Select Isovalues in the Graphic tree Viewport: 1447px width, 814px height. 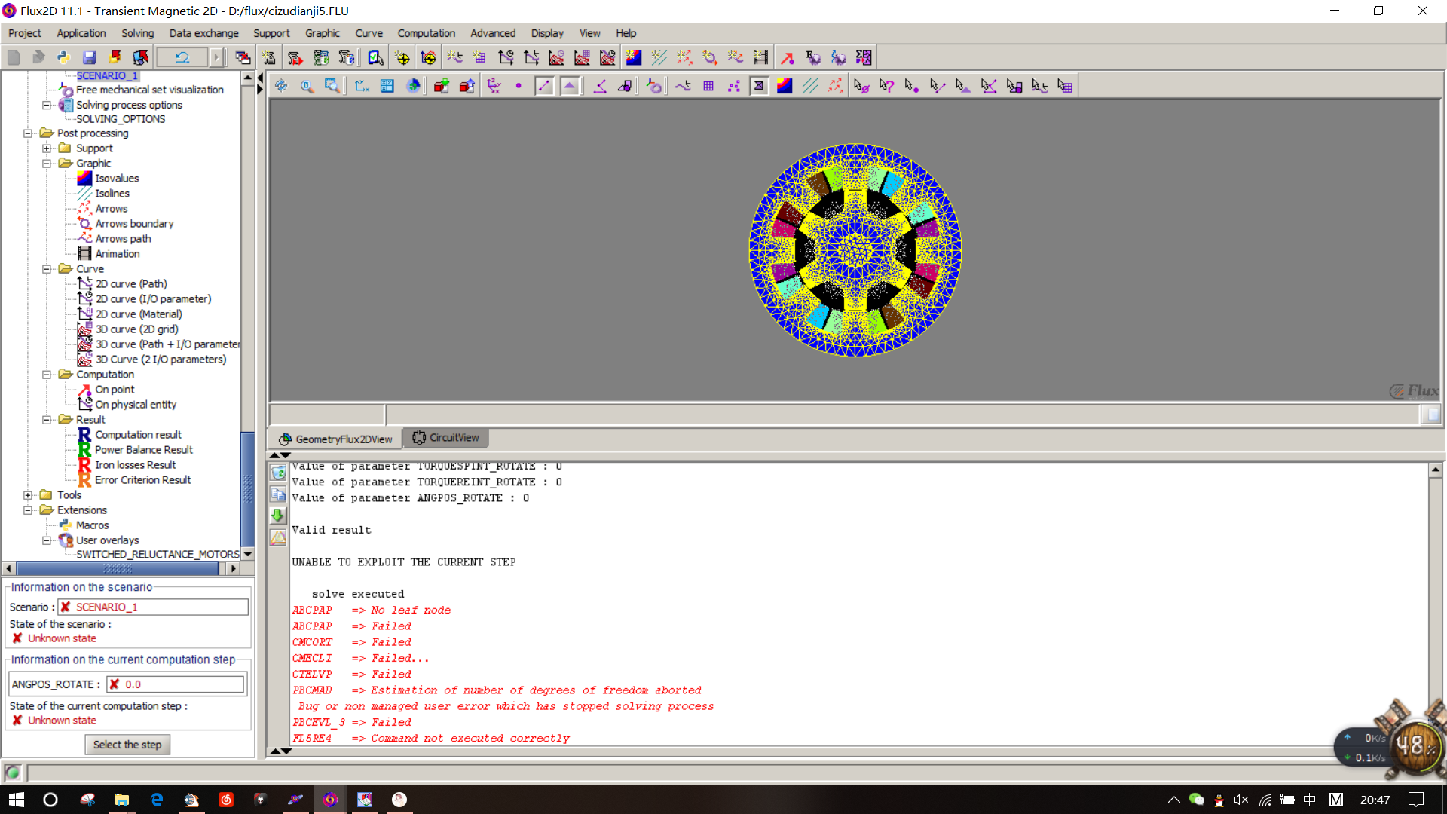point(117,179)
